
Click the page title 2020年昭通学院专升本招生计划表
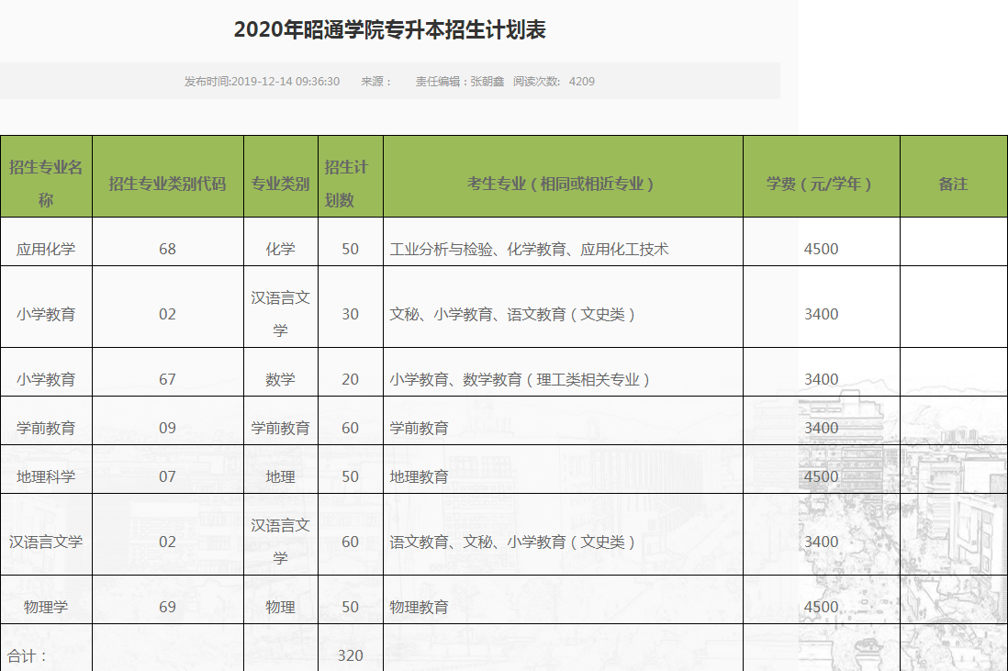(x=389, y=29)
